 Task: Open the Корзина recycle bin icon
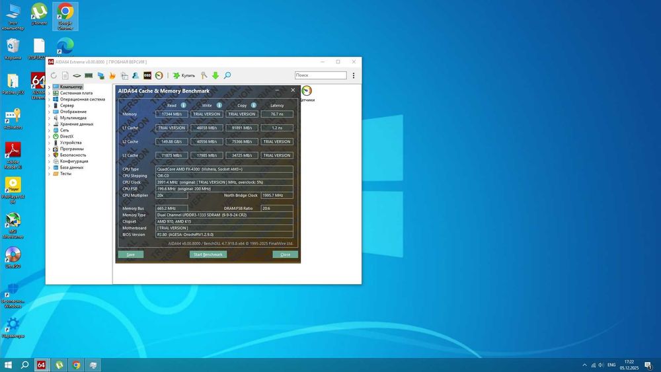pos(13,49)
